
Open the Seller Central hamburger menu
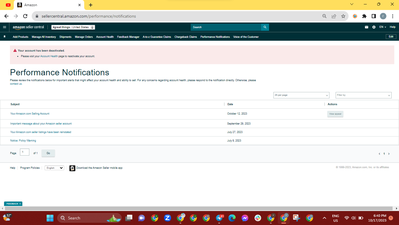tap(4, 27)
